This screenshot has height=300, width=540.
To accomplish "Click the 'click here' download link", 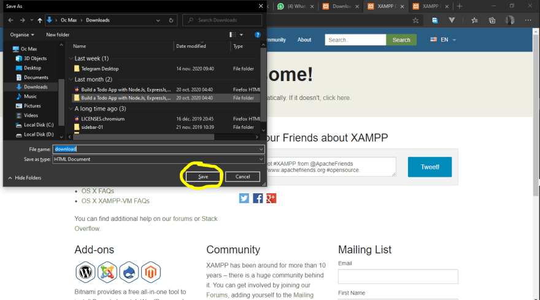I will click(x=336, y=98).
